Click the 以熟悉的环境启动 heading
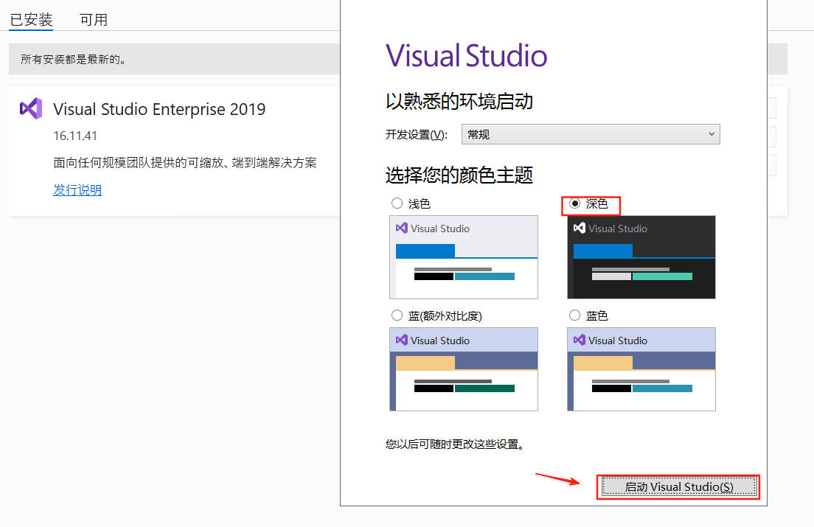Screen dimensions: 814x527 [x=459, y=101]
